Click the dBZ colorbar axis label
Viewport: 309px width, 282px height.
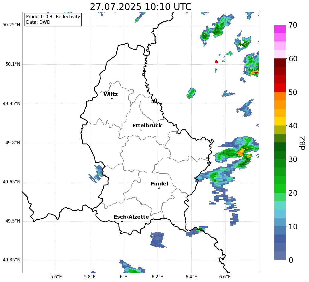(x=303, y=143)
